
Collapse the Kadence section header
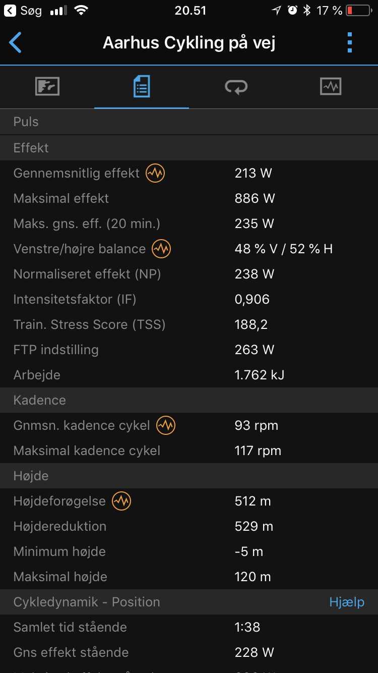coord(189,400)
